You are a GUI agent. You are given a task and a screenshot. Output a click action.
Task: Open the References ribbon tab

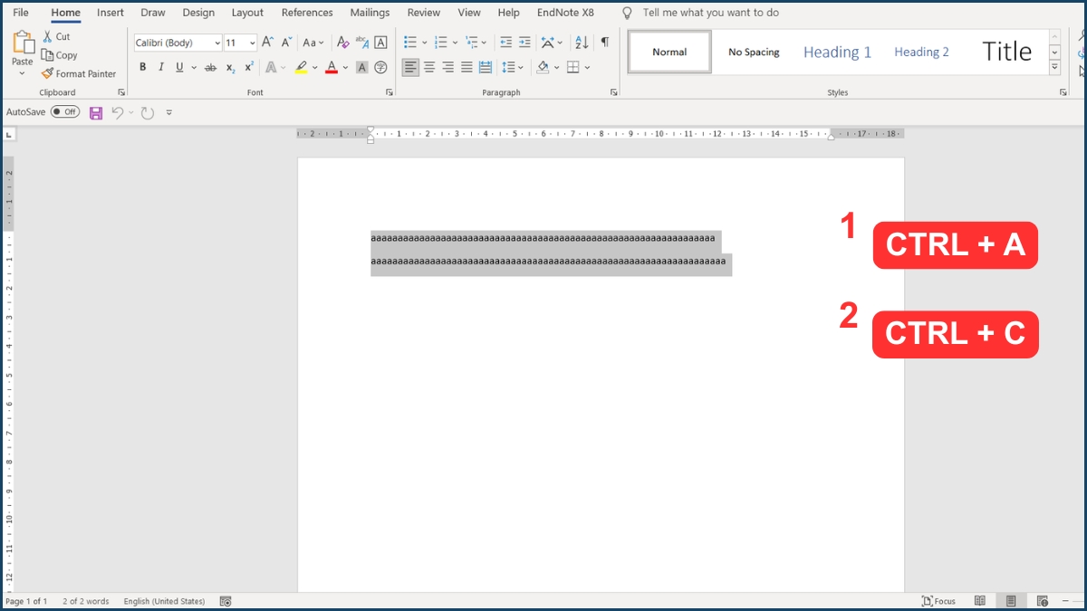(307, 13)
